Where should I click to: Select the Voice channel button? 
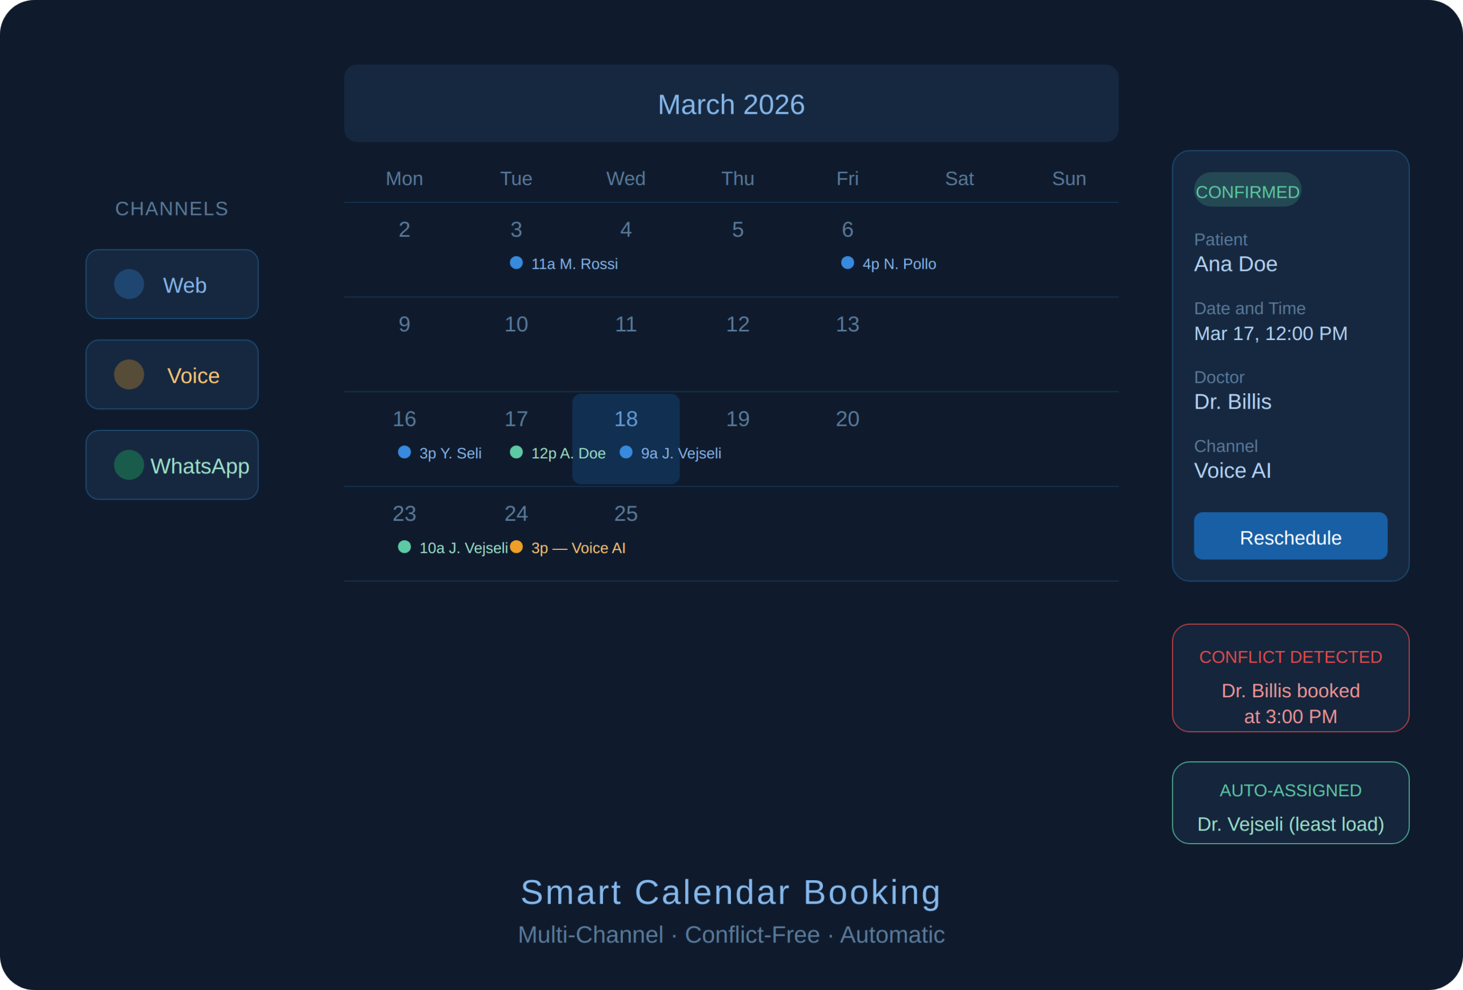coord(172,375)
